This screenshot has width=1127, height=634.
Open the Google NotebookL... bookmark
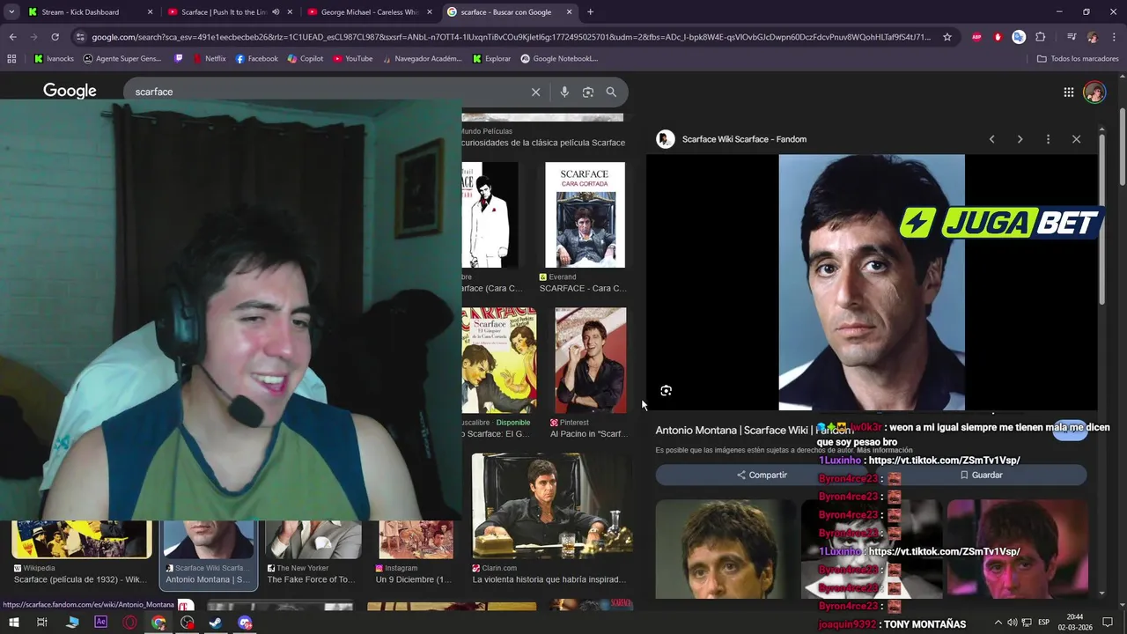coord(559,59)
